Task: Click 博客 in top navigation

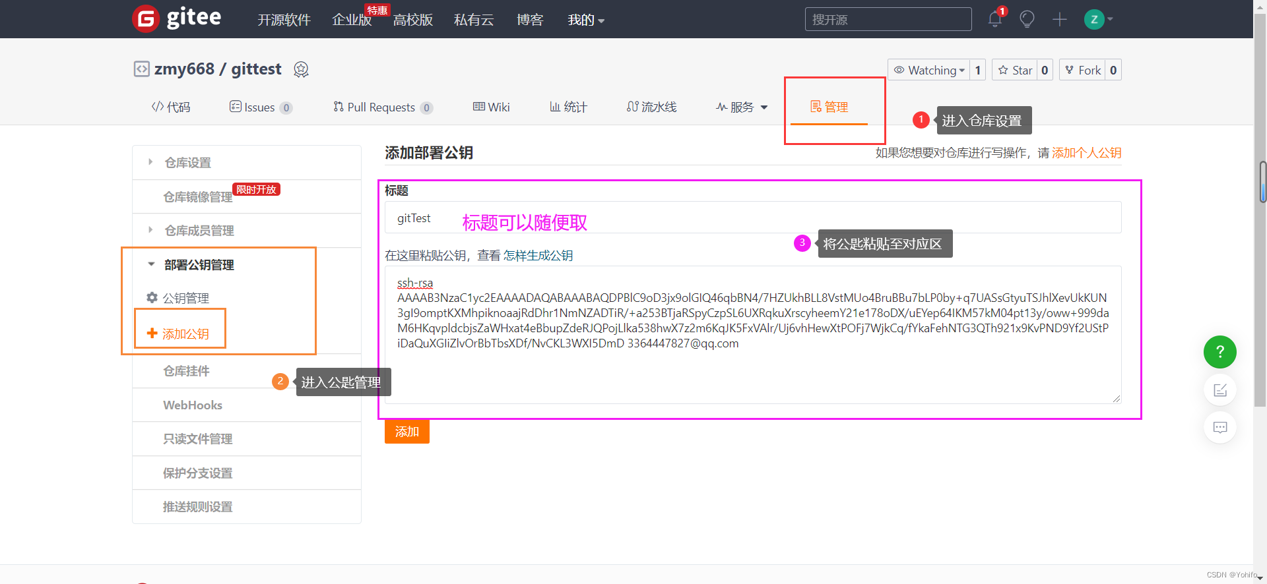Action: [530, 20]
